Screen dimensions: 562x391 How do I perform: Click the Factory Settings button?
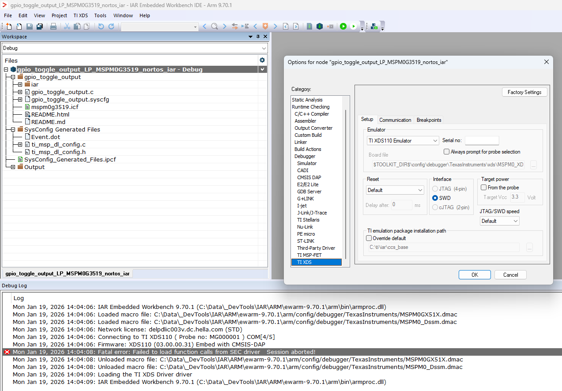(524, 92)
